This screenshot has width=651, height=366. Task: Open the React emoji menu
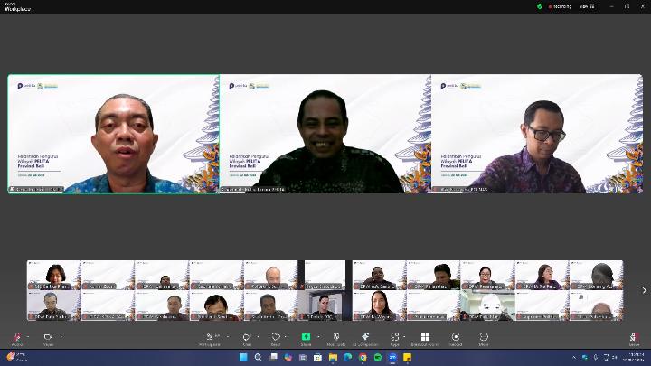[x=276, y=339]
